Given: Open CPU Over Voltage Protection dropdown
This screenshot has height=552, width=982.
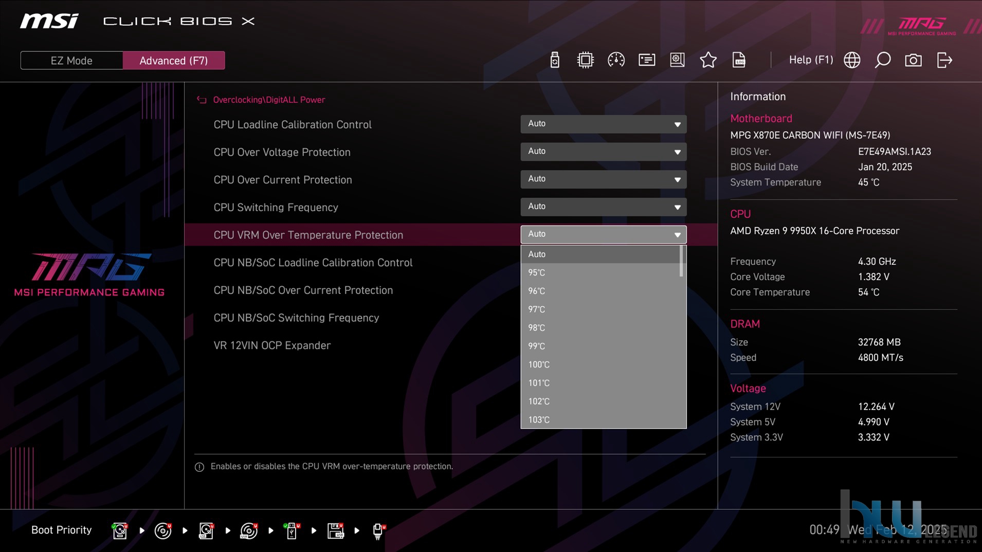Looking at the screenshot, I should click(x=603, y=152).
